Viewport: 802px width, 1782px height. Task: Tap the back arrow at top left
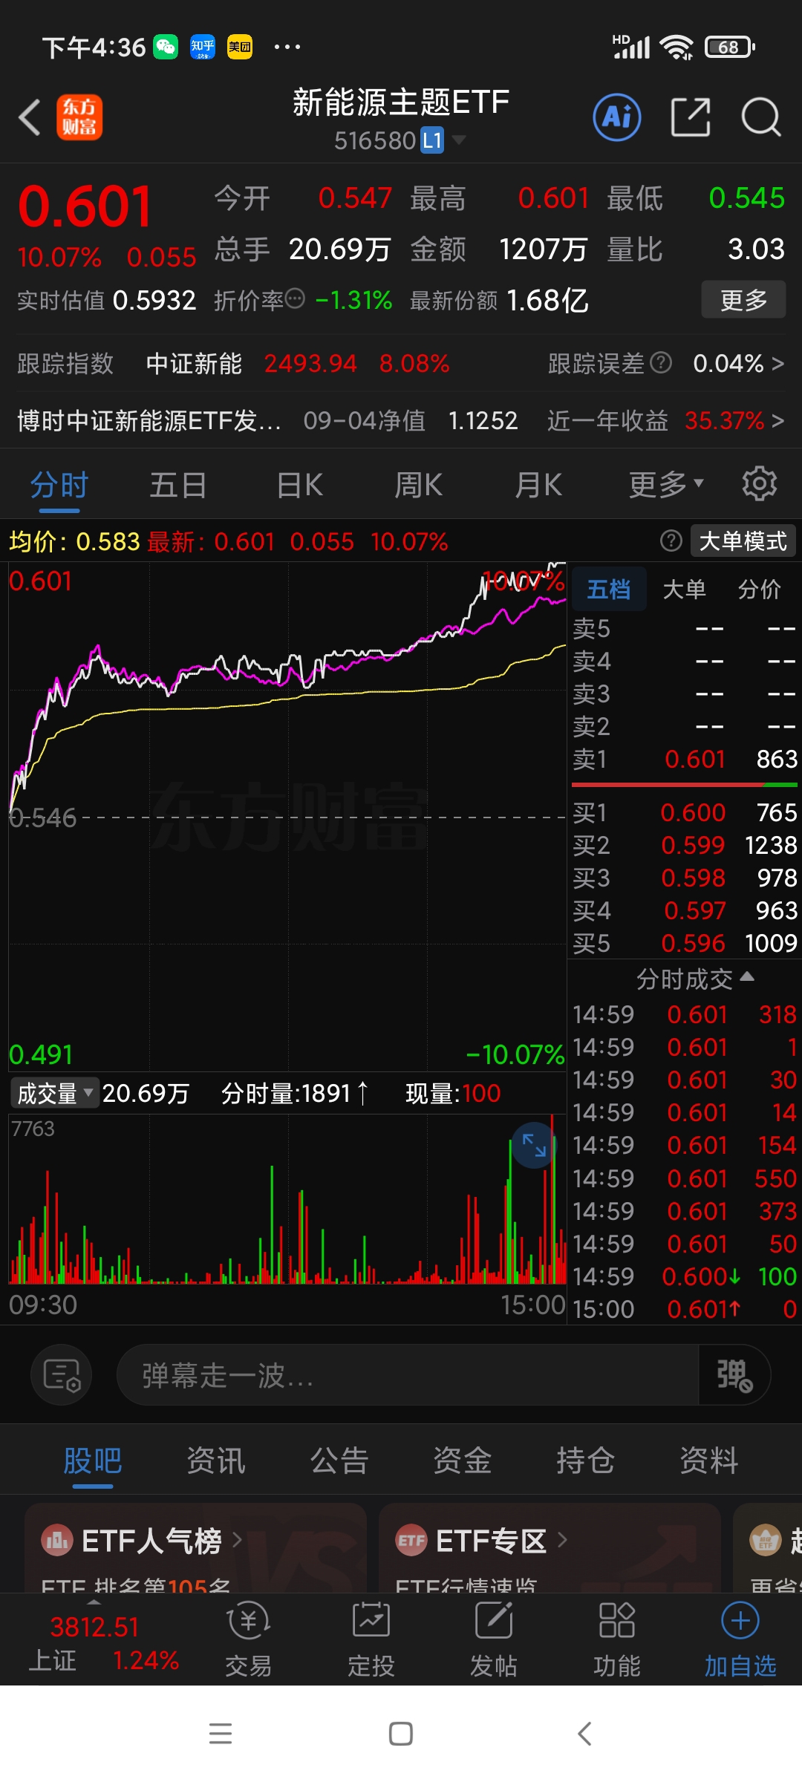[30, 117]
